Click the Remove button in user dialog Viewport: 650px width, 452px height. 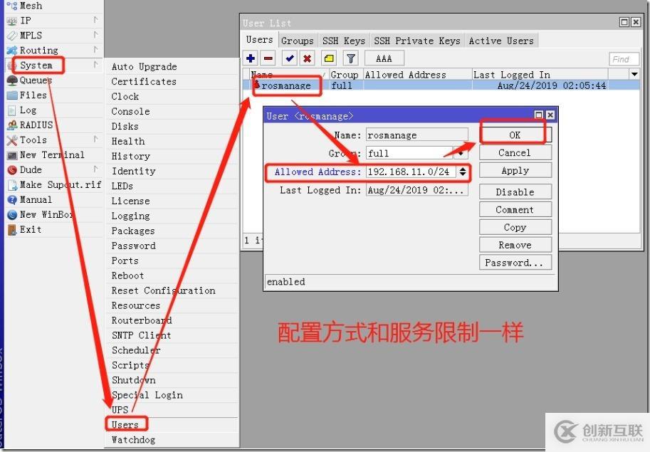coord(515,245)
